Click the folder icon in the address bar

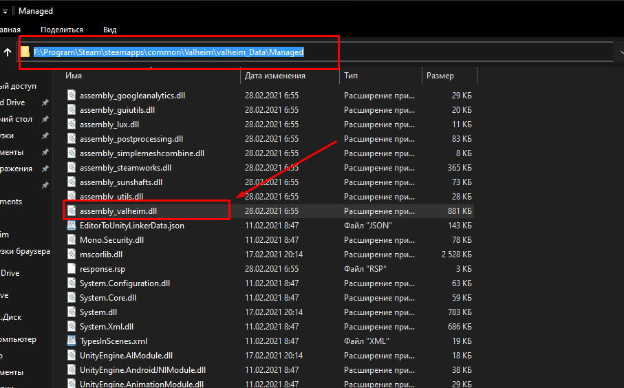(25, 52)
